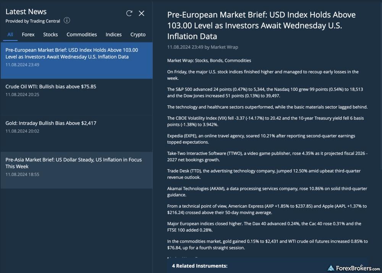Switch to the All news tab
Image resolution: width=382 pixels, height=273 pixels.
point(10,34)
